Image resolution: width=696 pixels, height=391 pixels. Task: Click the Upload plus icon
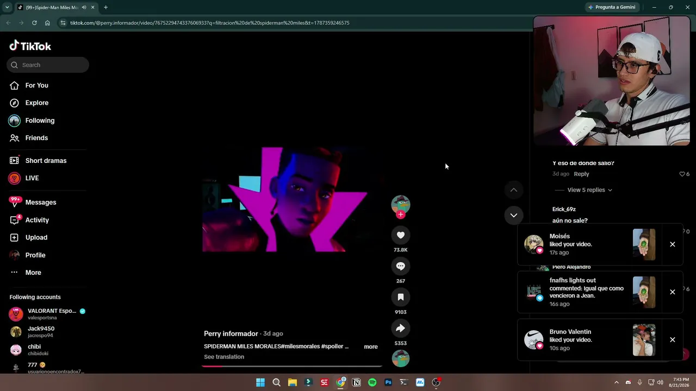point(15,237)
